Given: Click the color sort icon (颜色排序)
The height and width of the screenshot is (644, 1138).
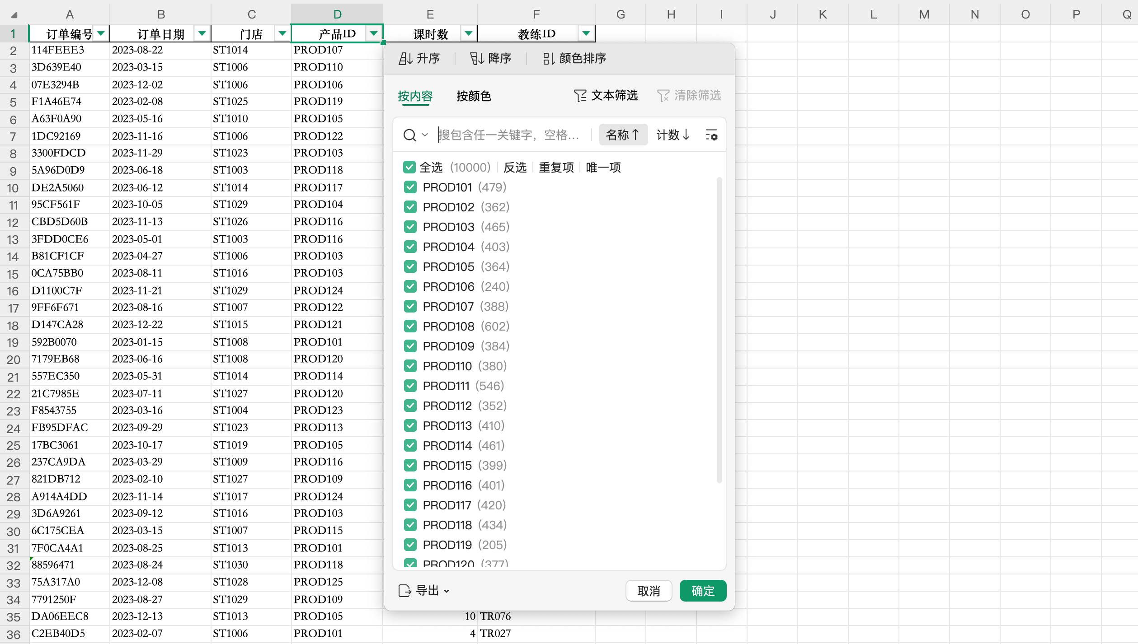Looking at the screenshot, I should pyautogui.click(x=548, y=59).
